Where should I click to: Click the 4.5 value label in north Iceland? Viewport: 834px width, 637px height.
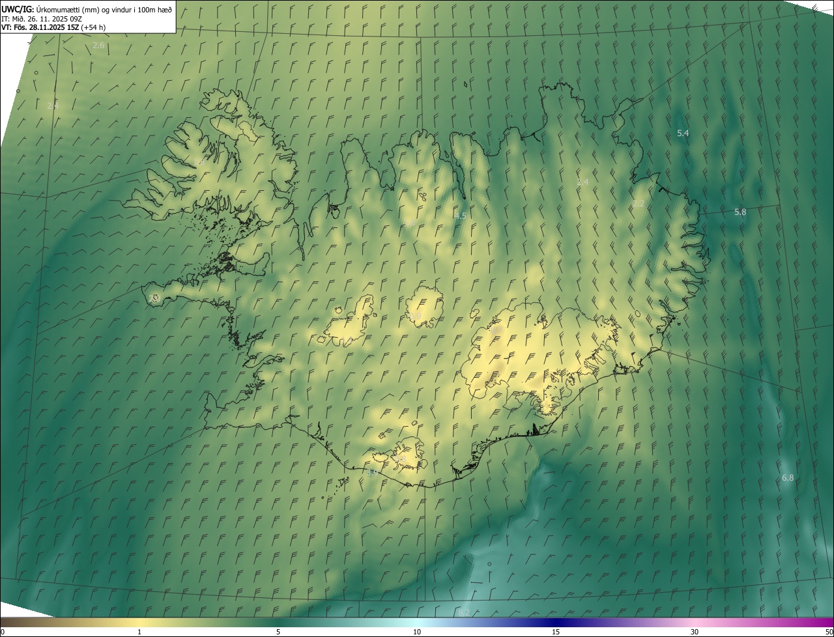[460, 216]
